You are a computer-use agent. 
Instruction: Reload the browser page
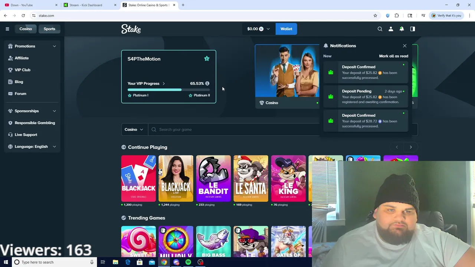23,16
